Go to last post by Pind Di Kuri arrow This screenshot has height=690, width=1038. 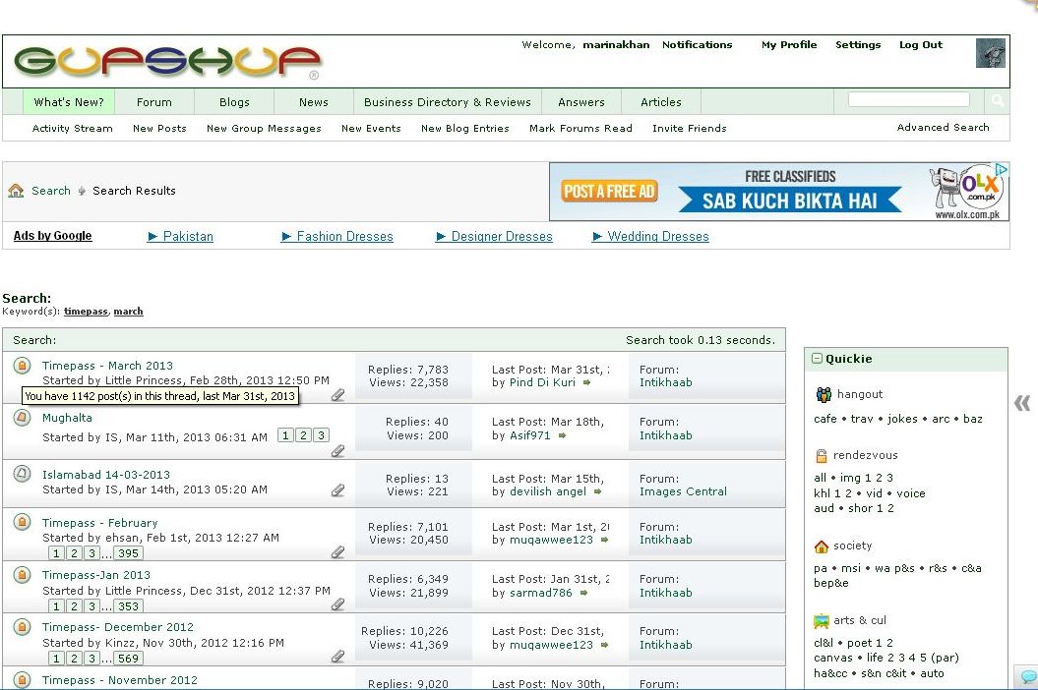pyautogui.click(x=587, y=382)
